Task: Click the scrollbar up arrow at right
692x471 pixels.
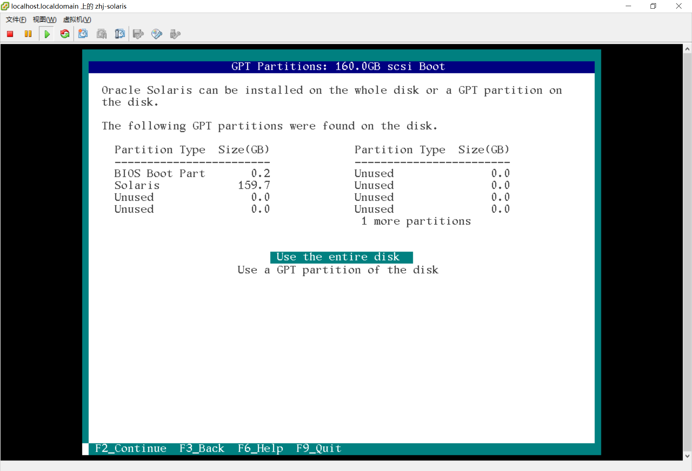Action: pos(687,49)
